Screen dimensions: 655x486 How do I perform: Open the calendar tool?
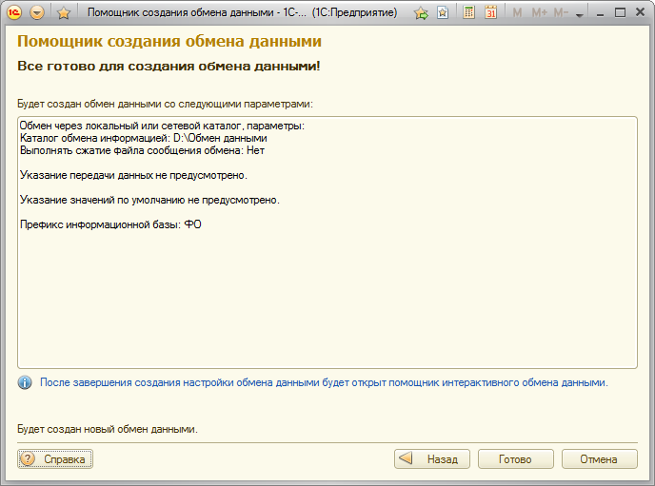[x=490, y=13]
